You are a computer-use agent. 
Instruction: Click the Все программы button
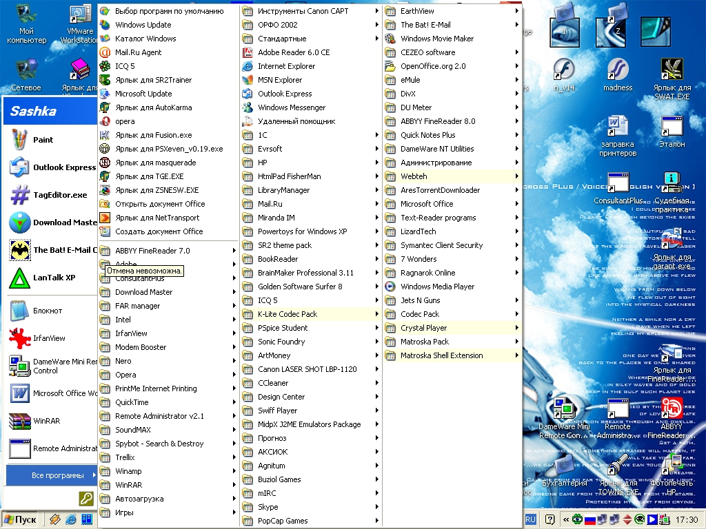[52, 475]
